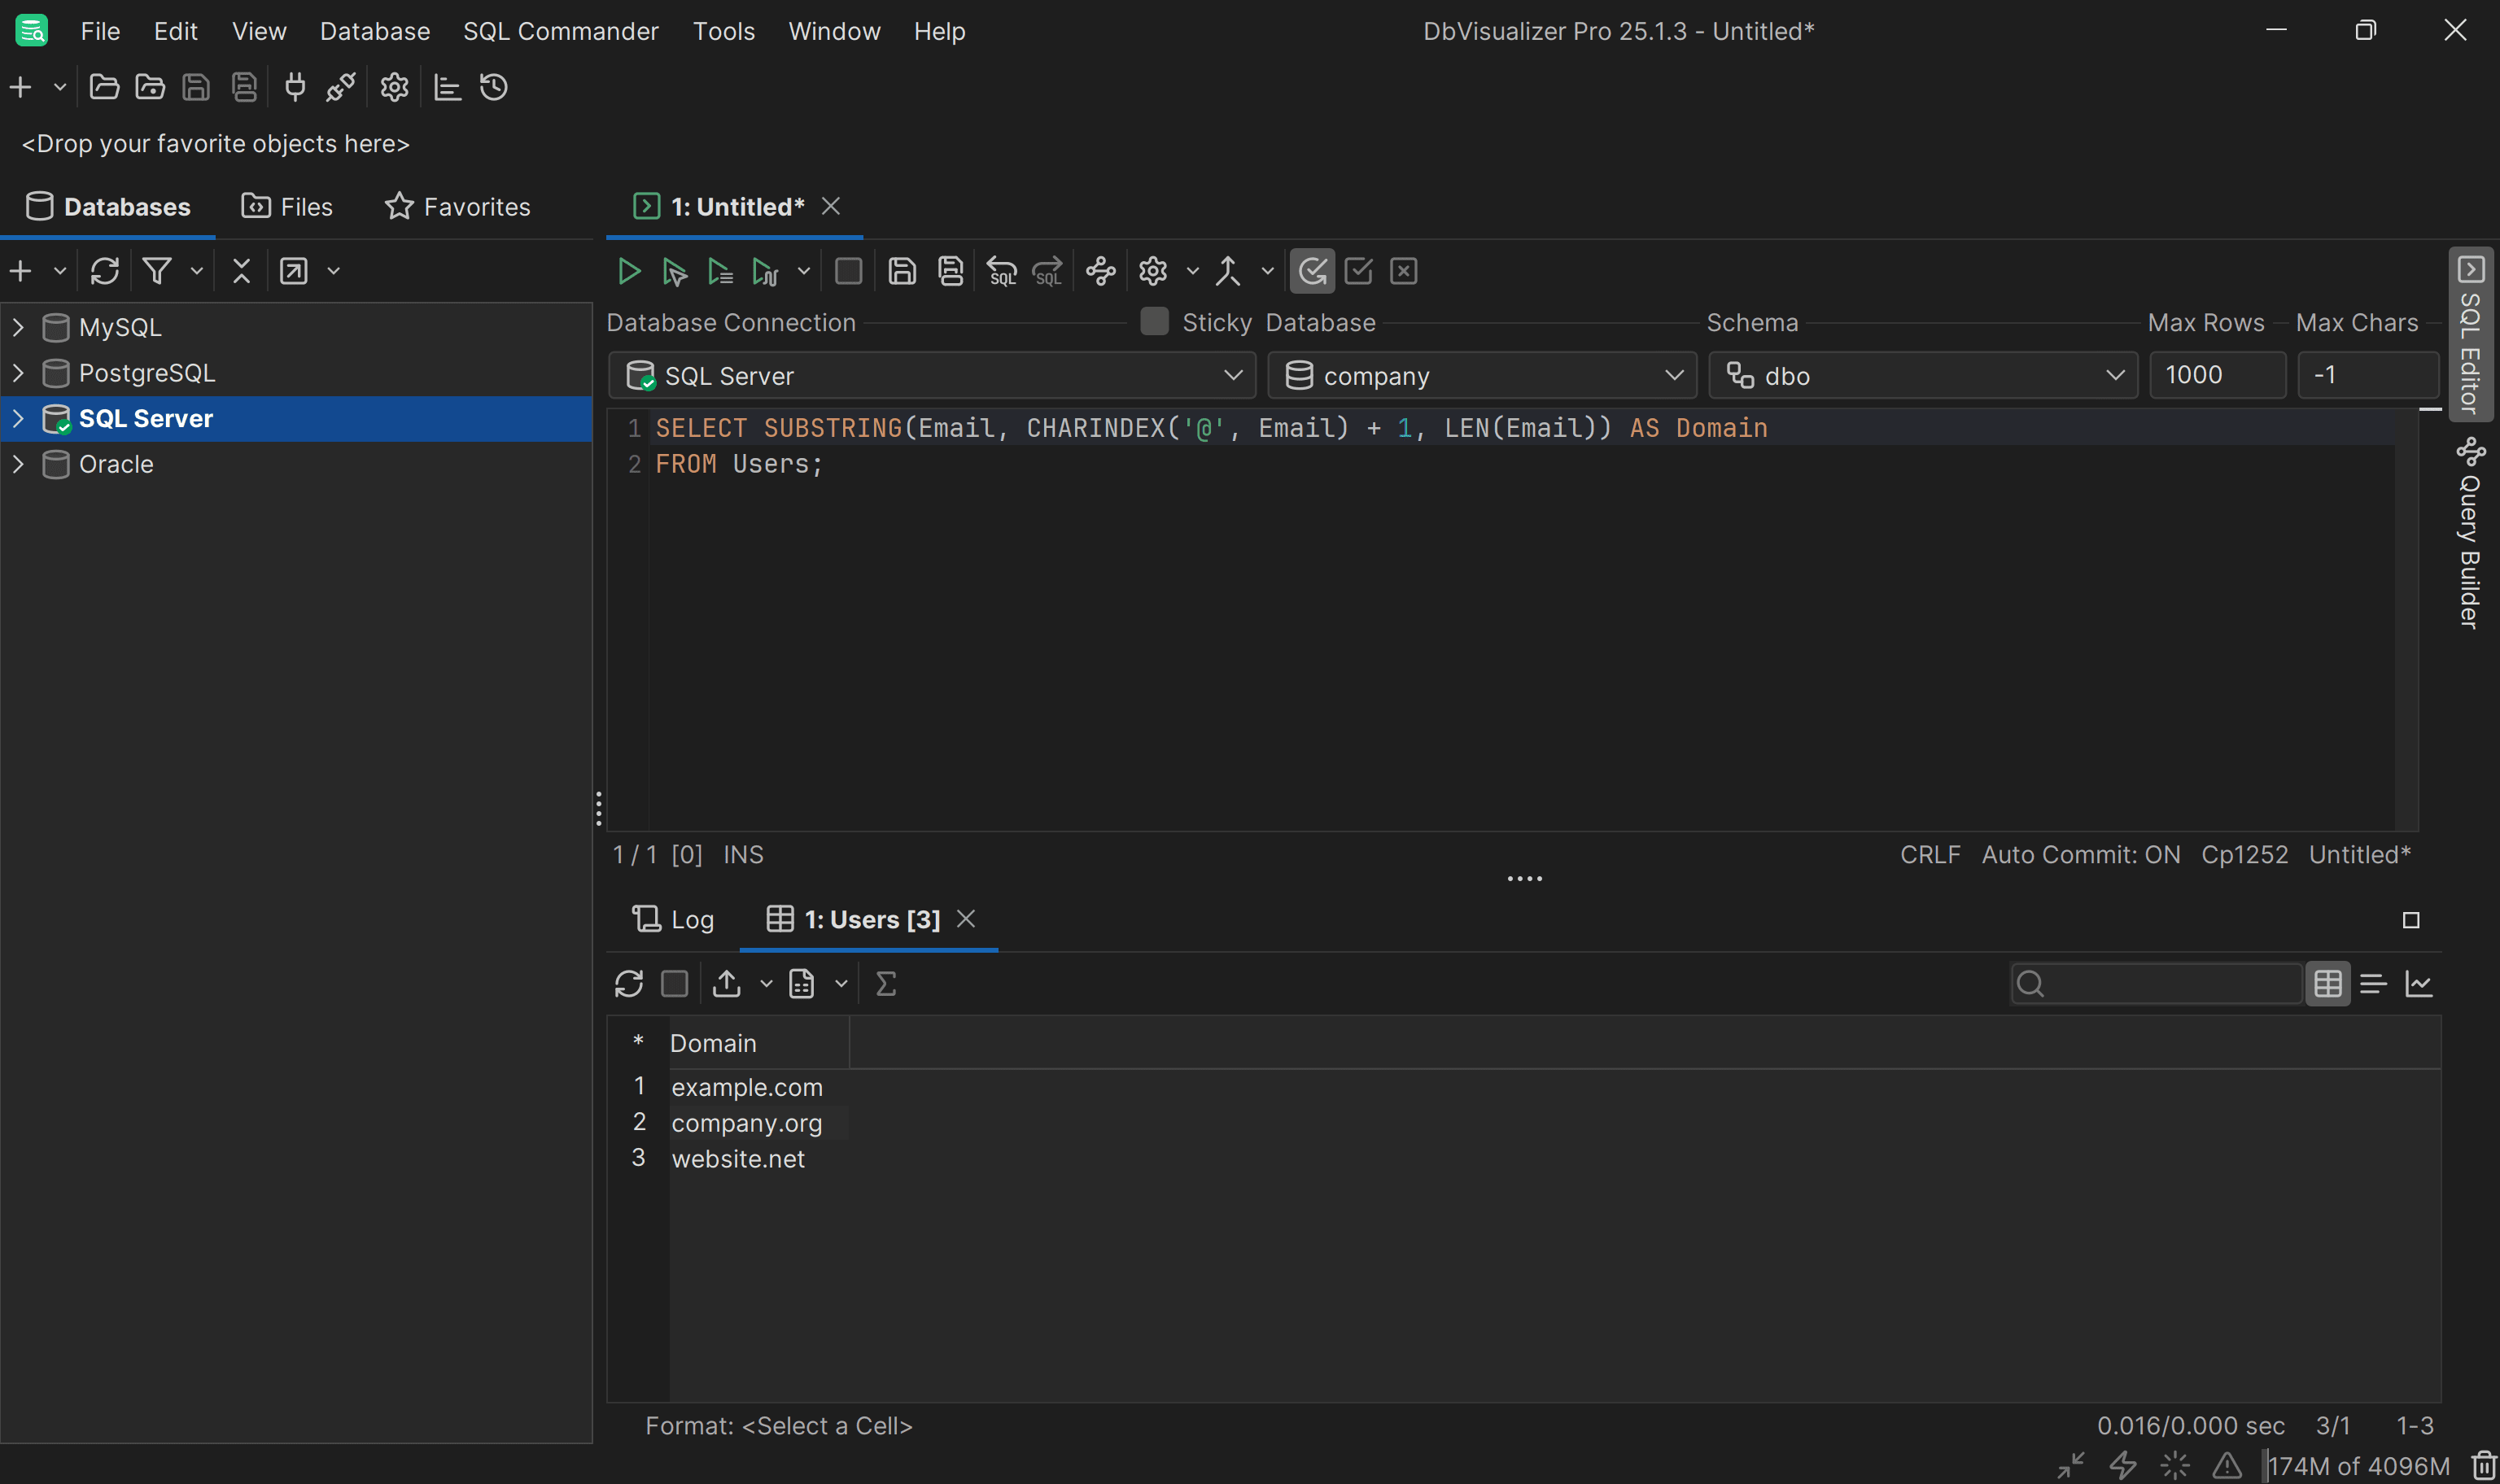Click the Execute Current statement icon

click(675, 271)
